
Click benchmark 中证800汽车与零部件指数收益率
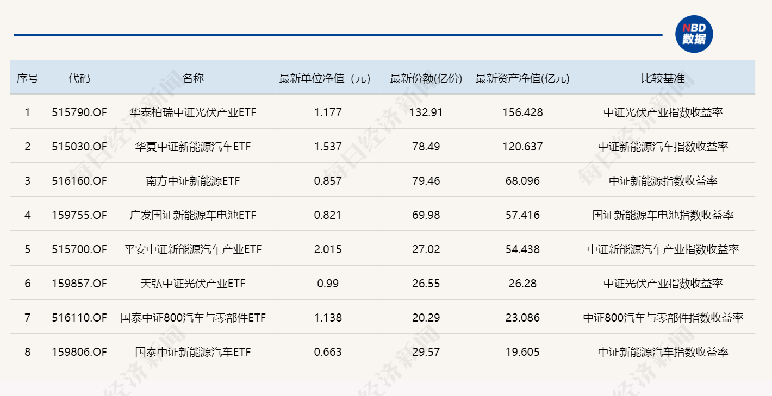[663, 318]
